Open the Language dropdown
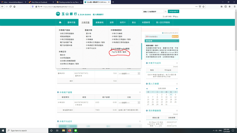 (x=173, y=11)
